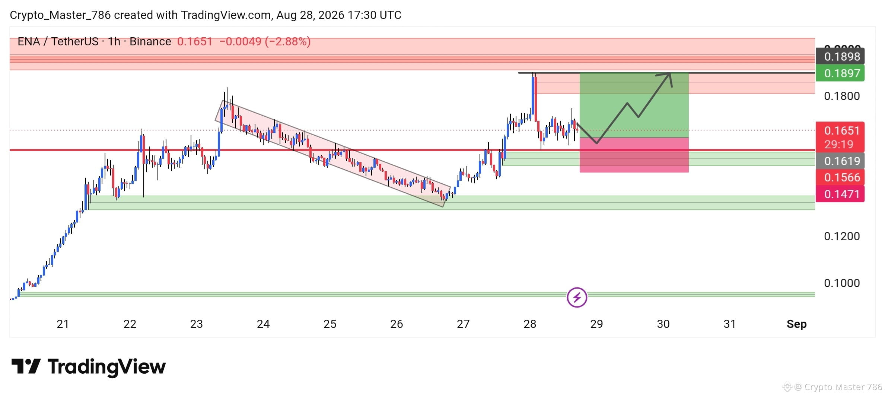This screenshot has height=396, width=885.
Task: Click the gray 0.1619 price label
Action: [x=840, y=161]
